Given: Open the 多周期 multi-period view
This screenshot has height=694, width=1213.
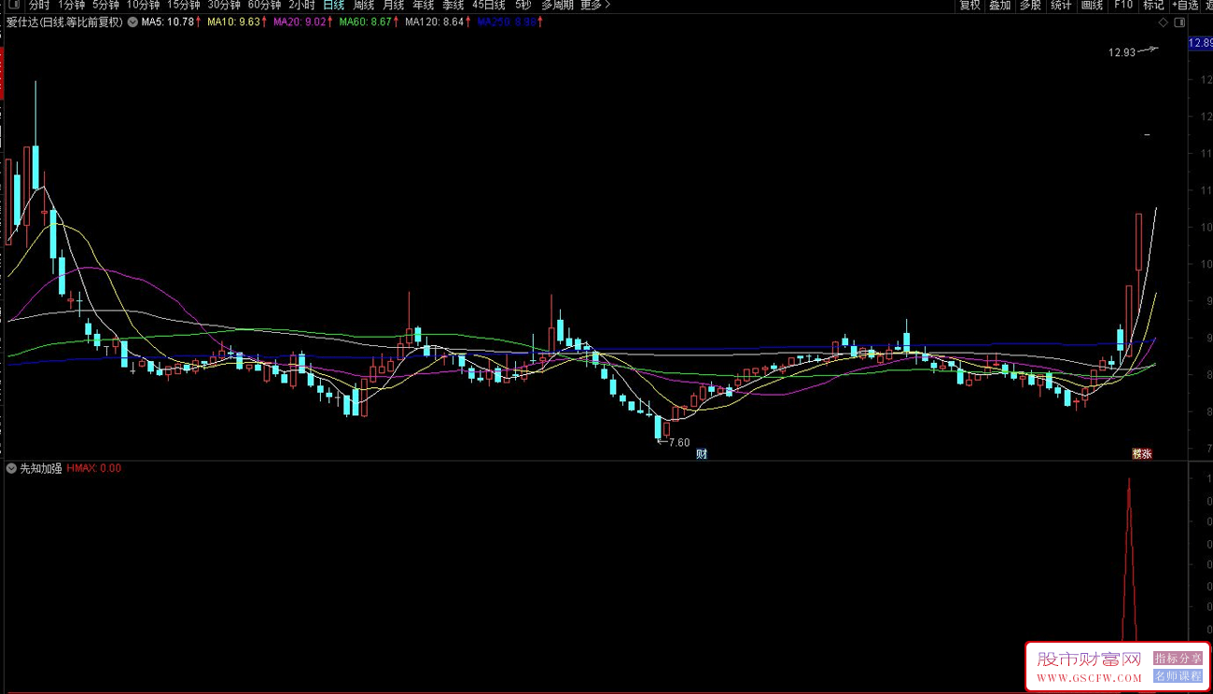Looking at the screenshot, I should point(557,6).
